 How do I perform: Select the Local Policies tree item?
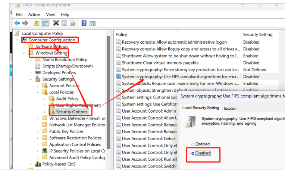coord(62,92)
